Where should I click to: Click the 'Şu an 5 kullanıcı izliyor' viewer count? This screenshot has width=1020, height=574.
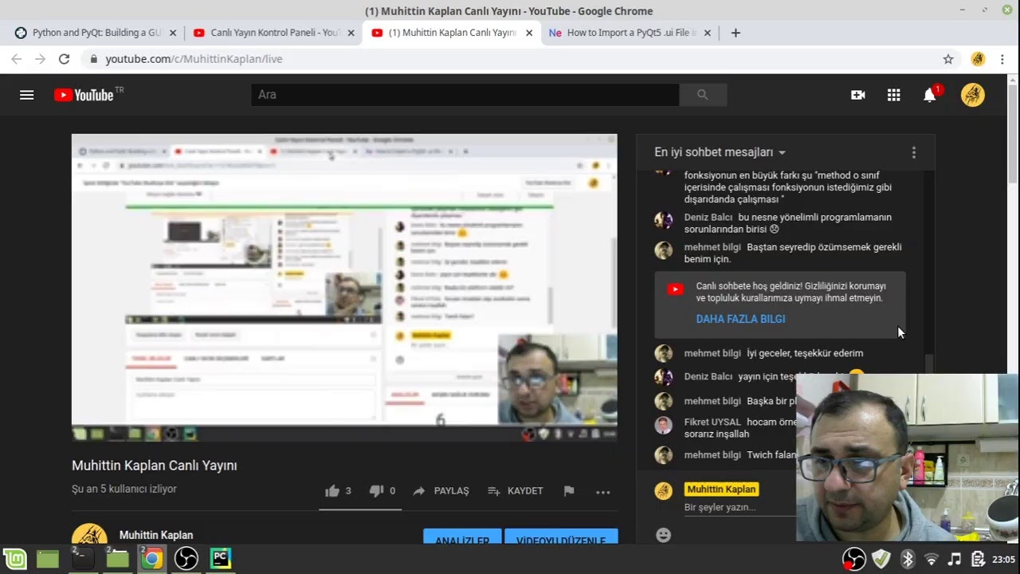124,489
